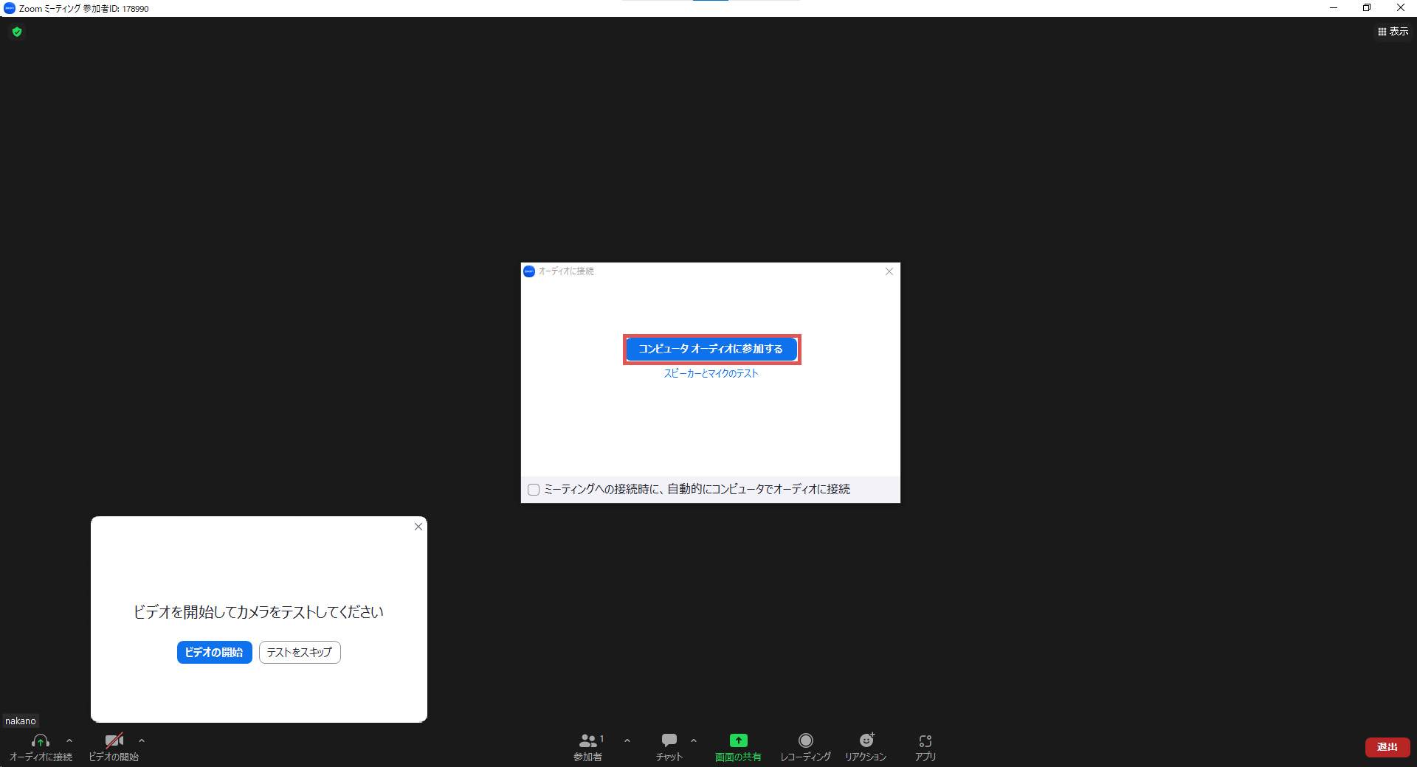Image resolution: width=1417 pixels, height=767 pixels.
Task: Expand audio options arrow
Action: [69, 740]
